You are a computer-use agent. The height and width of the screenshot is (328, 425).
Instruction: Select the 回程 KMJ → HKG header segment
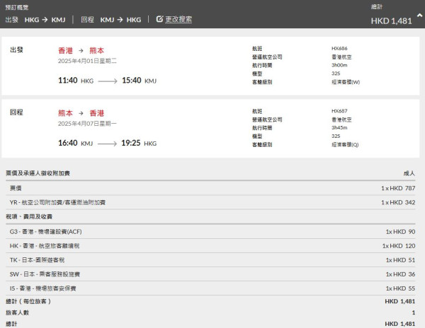(110, 20)
